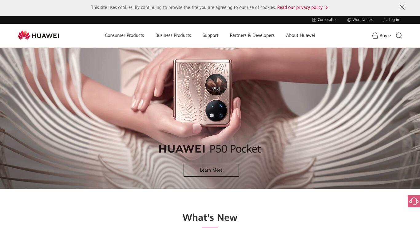Expand the Worldwide region dropdown arrow
420x228 pixels.
[372, 20]
